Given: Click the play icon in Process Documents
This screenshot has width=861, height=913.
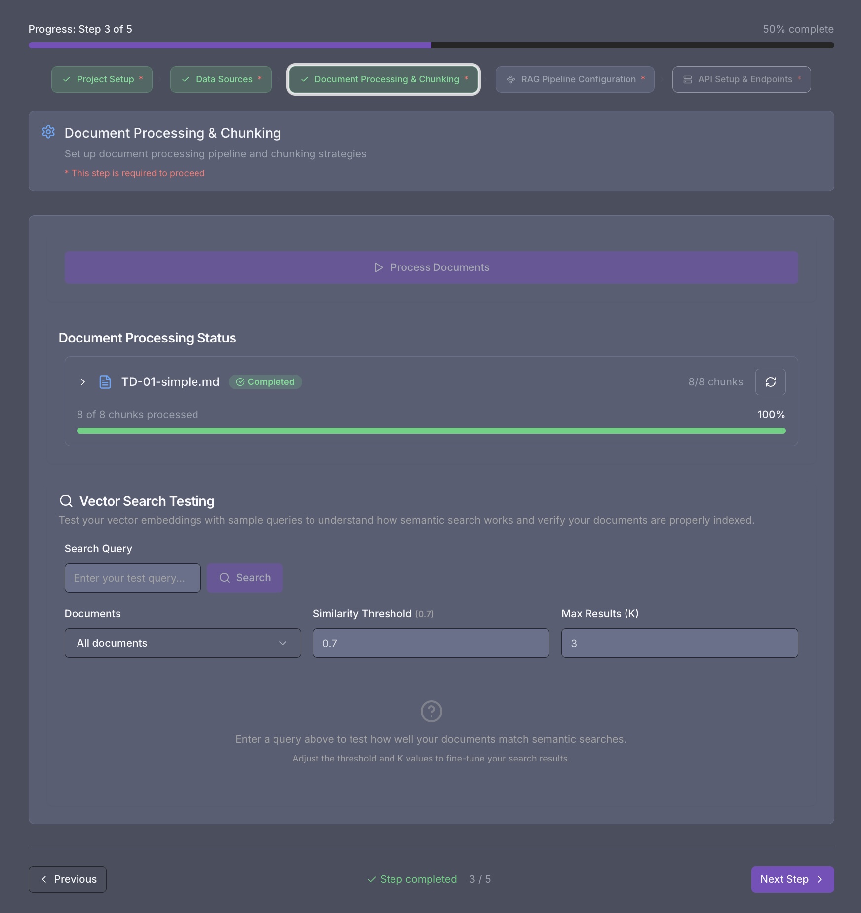Looking at the screenshot, I should [379, 267].
